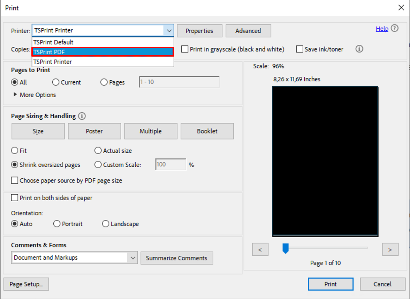410x299 pixels.
Task: Click the Size button
Action: tap(38, 131)
